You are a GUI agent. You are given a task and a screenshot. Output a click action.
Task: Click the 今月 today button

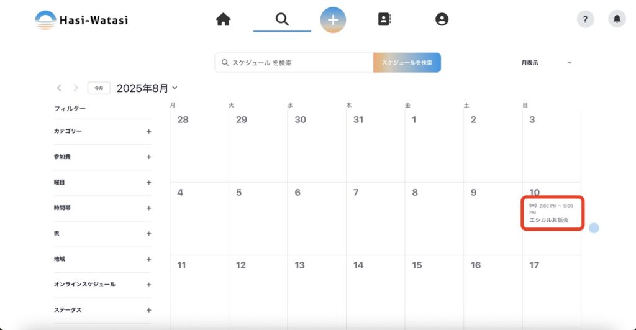(x=99, y=88)
